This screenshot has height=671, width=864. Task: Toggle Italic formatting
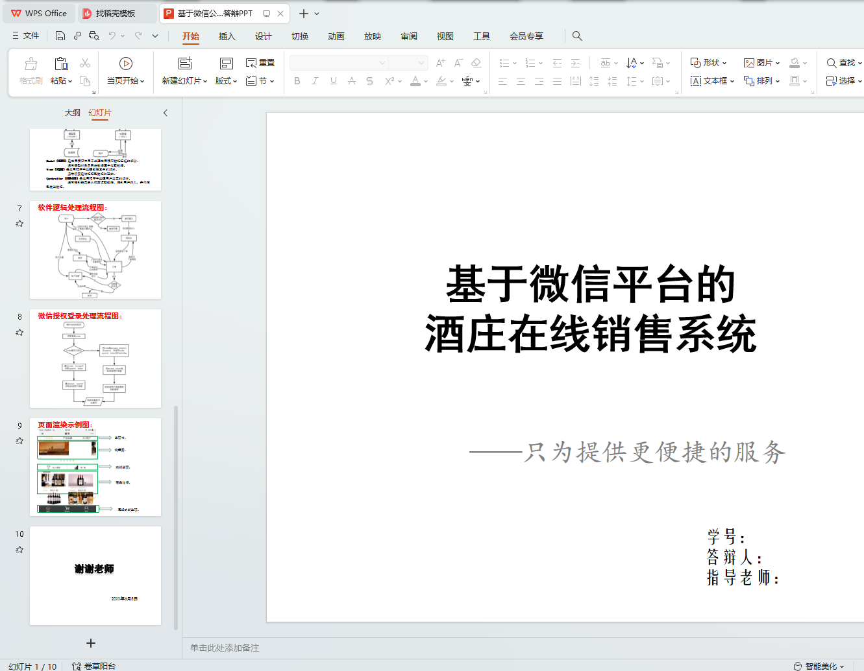tap(315, 81)
